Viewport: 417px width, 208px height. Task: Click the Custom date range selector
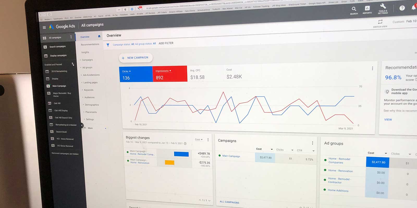404,21
